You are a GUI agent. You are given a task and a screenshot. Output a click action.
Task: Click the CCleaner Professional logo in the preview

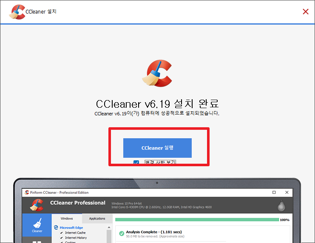(37, 205)
